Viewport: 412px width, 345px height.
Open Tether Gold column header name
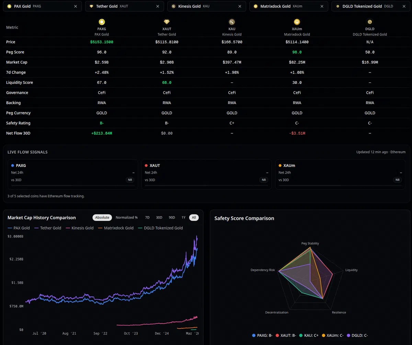[x=167, y=34]
